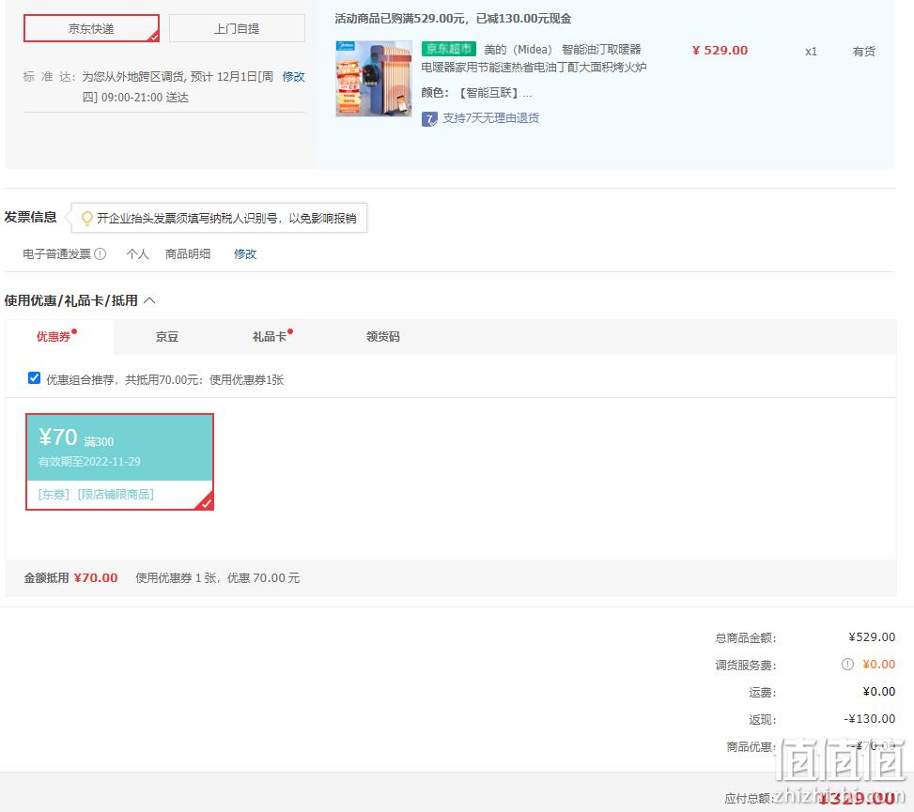The height and width of the screenshot is (812, 914).
Task: Click info icon beside 电子普通发票
Action: coord(101,254)
